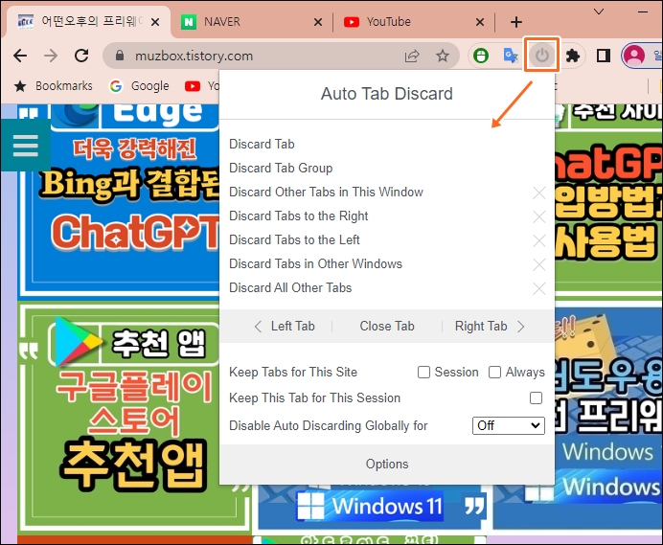Switch to the NAVER tab

click(252, 22)
